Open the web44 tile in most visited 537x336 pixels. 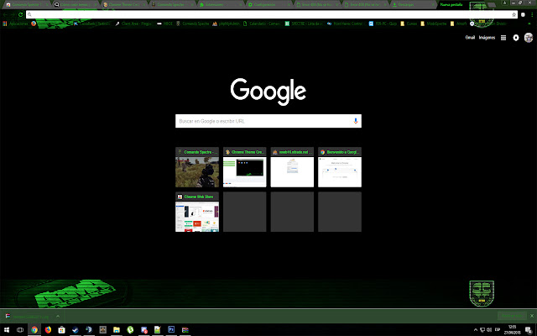[x=292, y=167]
